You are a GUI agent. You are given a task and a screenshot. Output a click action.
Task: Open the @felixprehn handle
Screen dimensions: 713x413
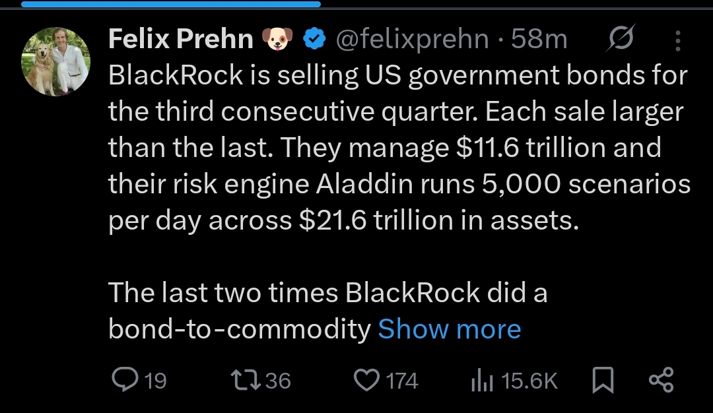[413, 40]
